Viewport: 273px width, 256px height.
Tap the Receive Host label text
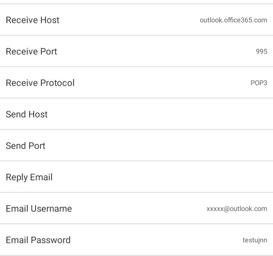click(x=33, y=20)
